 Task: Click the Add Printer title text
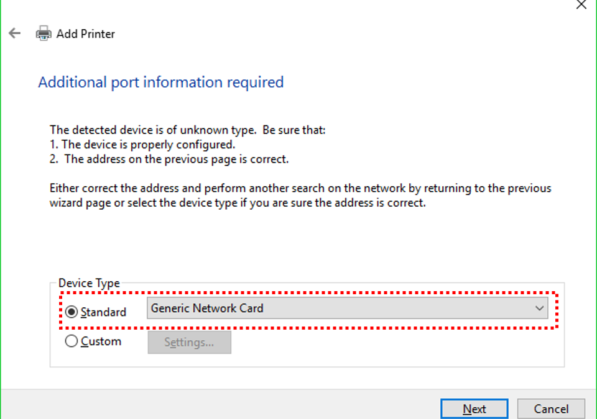[x=85, y=34]
